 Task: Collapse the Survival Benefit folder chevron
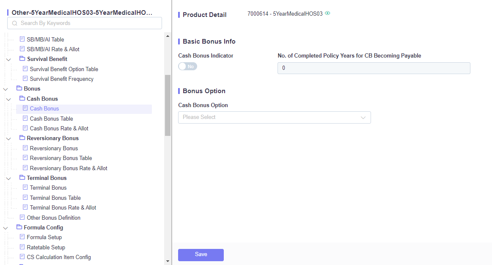(9, 59)
